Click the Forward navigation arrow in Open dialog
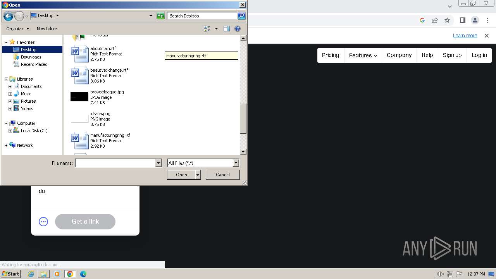The image size is (496, 279). [19, 16]
